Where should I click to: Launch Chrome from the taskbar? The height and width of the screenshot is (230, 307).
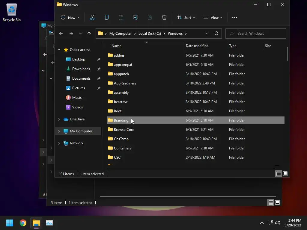pos(23,223)
